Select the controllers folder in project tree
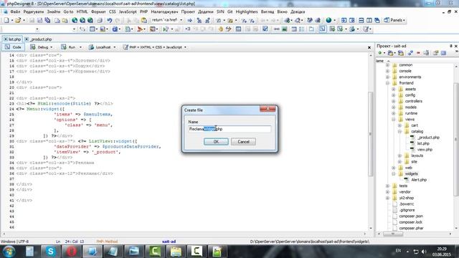Screen dimensions: 459x258 [x=413, y=101]
